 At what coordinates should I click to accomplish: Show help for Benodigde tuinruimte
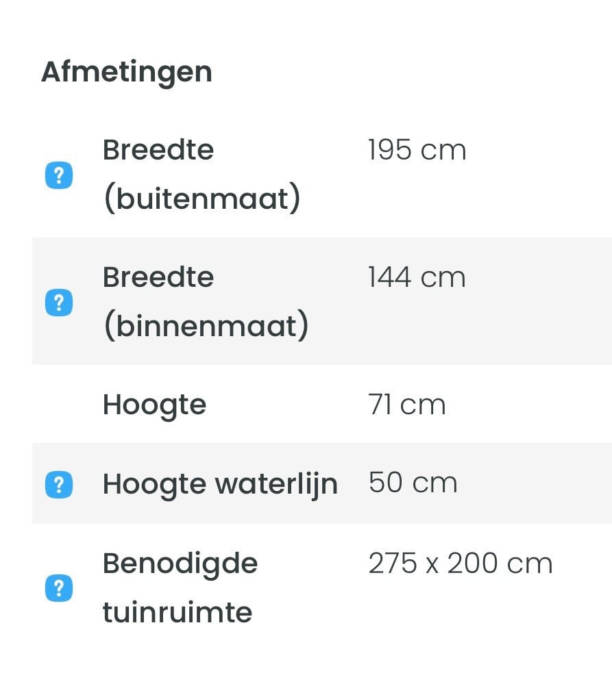[x=59, y=588]
